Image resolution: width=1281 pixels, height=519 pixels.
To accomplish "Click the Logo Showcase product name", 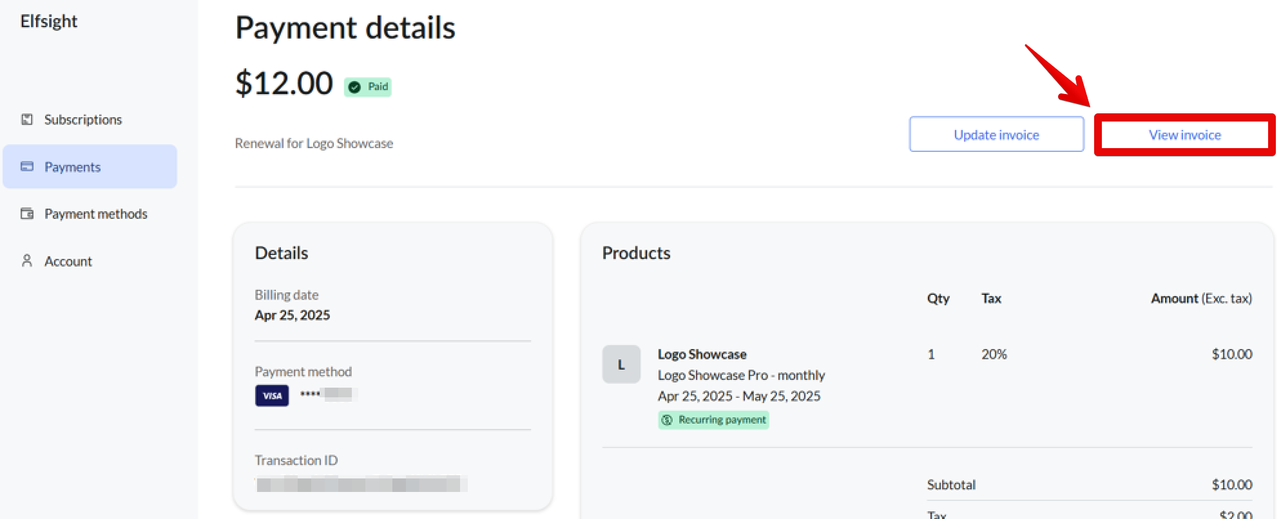I will 702,354.
